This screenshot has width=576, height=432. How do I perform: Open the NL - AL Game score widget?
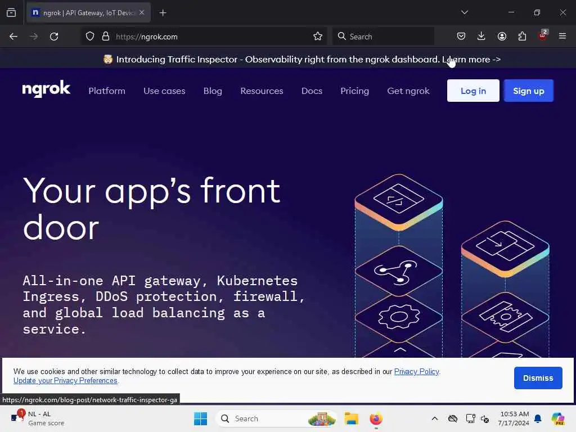click(x=37, y=418)
